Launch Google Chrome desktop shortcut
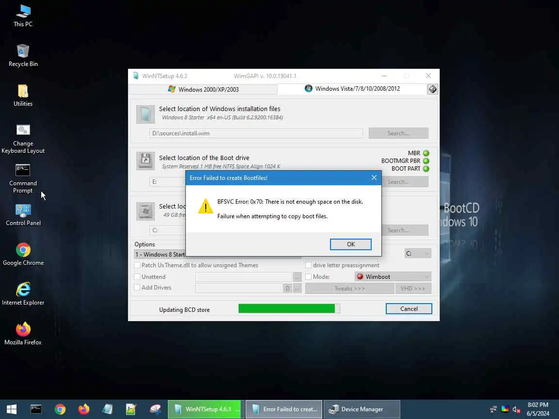The height and width of the screenshot is (419, 559). [x=23, y=255]
